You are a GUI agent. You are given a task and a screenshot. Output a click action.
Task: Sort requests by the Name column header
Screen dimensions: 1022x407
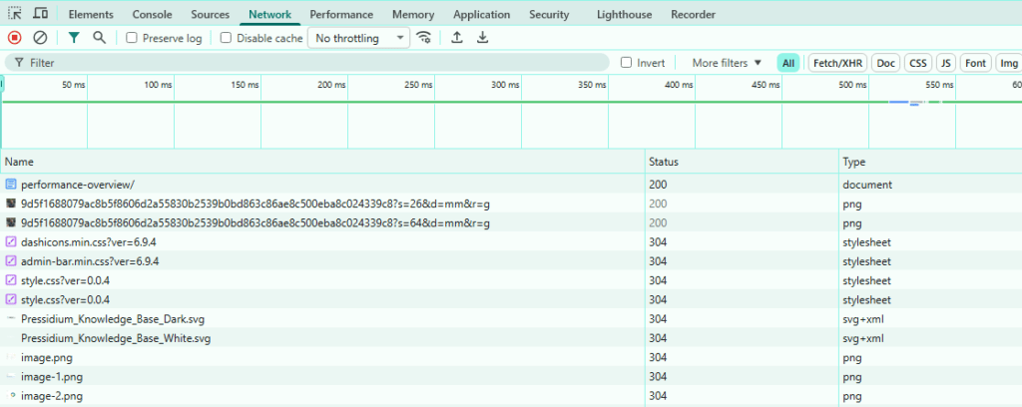point(322,162)
